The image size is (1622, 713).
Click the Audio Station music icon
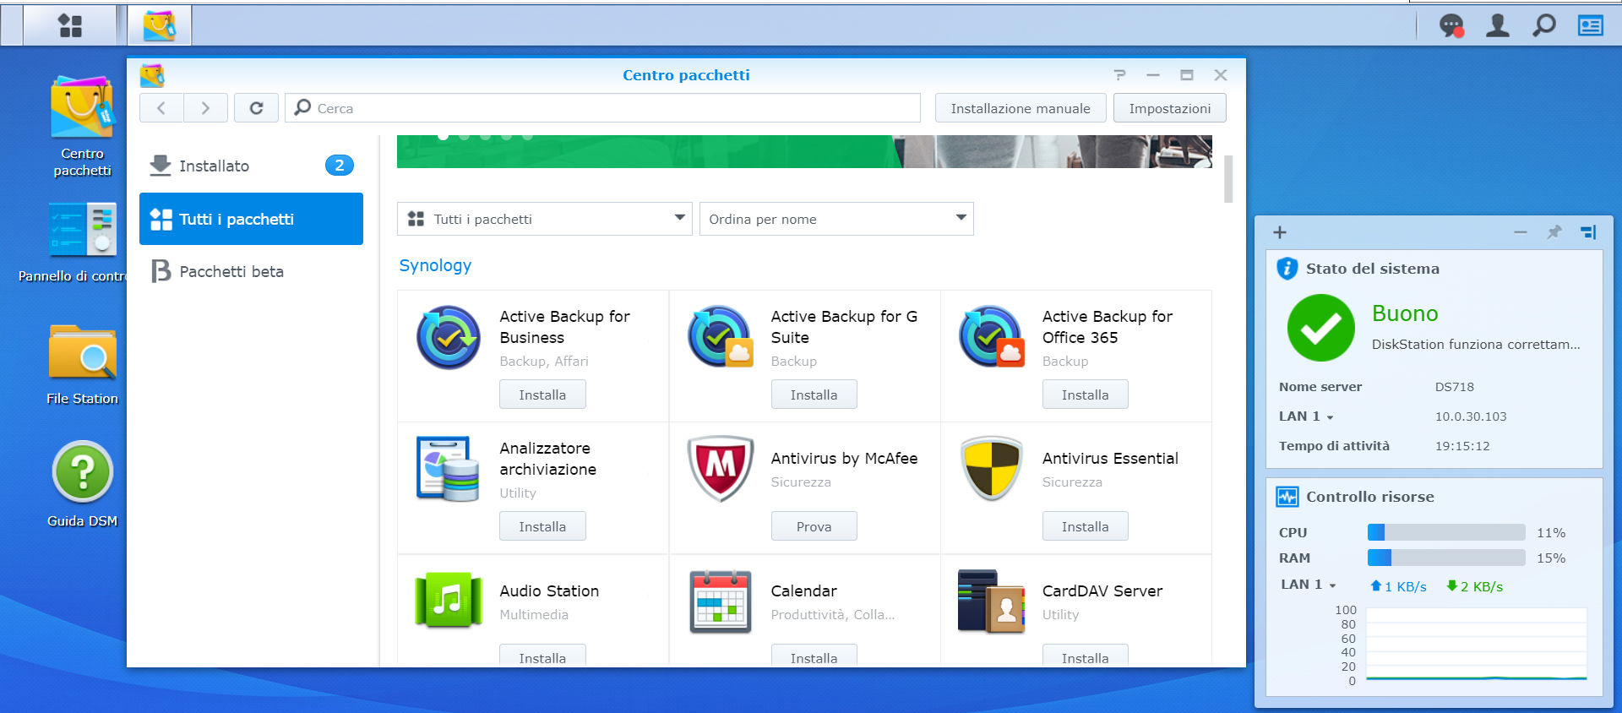(449, 601)
